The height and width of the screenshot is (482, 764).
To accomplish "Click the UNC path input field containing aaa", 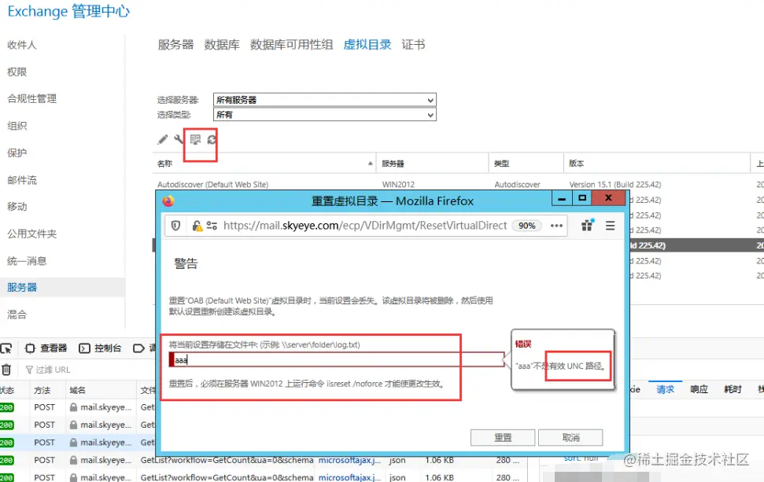I will click(x=337, y=360).
